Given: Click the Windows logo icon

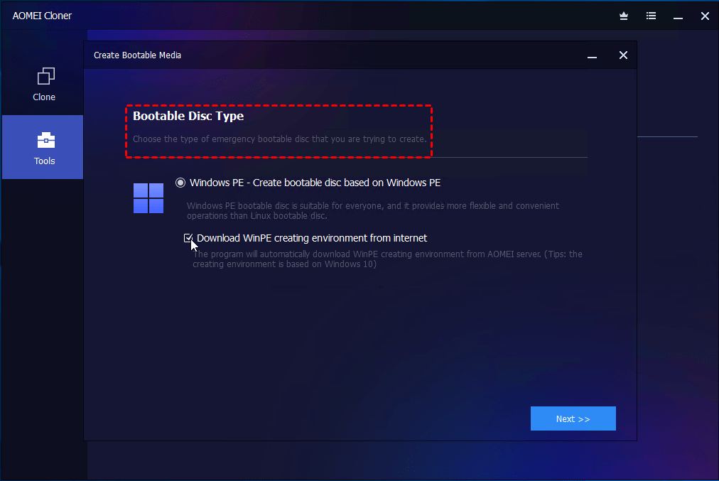Looking at the screenshot, I should [x=148, y=198].
